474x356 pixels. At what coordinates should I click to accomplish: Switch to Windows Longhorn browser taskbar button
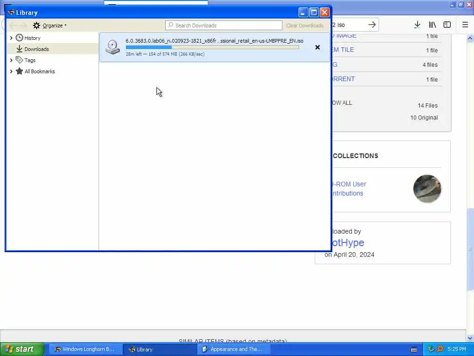pyautogui.click(x=86, y=350)
